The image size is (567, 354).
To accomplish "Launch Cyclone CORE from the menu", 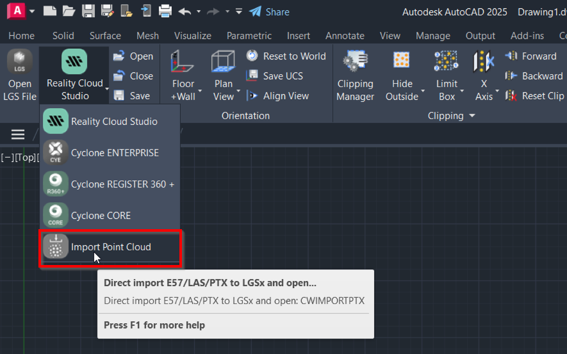I will click(x=101, y=216).
